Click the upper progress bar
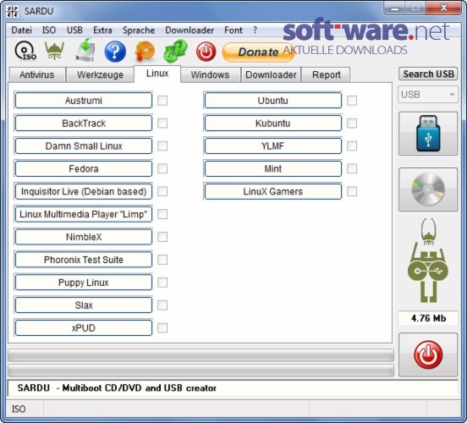 click(x=201, y=355)
